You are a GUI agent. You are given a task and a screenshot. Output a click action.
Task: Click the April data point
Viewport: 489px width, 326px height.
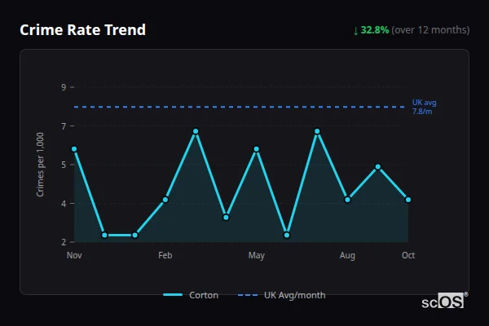tap(226, 218)
